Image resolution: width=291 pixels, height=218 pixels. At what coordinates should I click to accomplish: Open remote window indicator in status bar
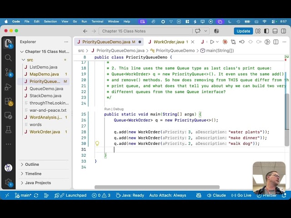click(7, 195)
